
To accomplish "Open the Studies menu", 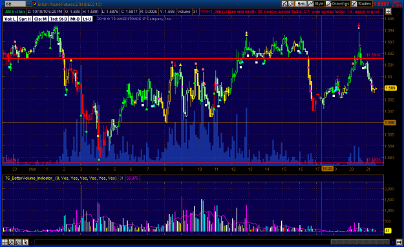I will click(x=361, y=4).
